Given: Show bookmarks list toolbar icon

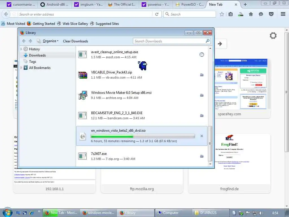Looking at the screenshot, I should pos(231,14).
